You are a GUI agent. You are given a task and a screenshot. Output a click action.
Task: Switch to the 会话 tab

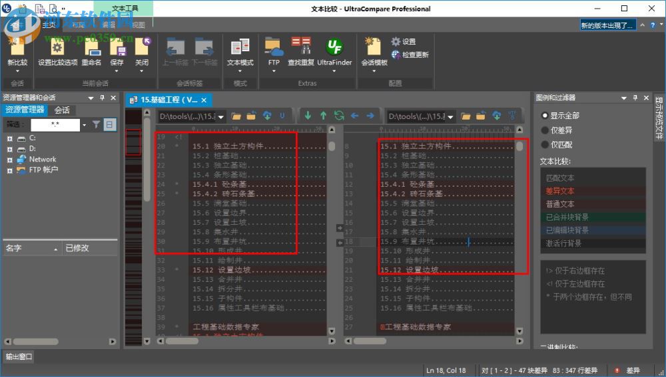tap(62, 110)
